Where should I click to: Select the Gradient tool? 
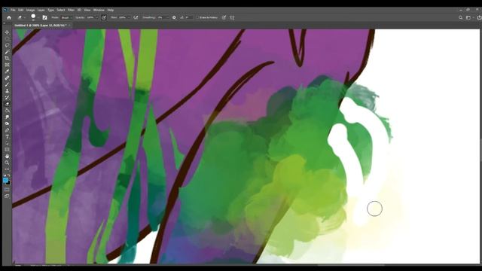tap(7, 111)
